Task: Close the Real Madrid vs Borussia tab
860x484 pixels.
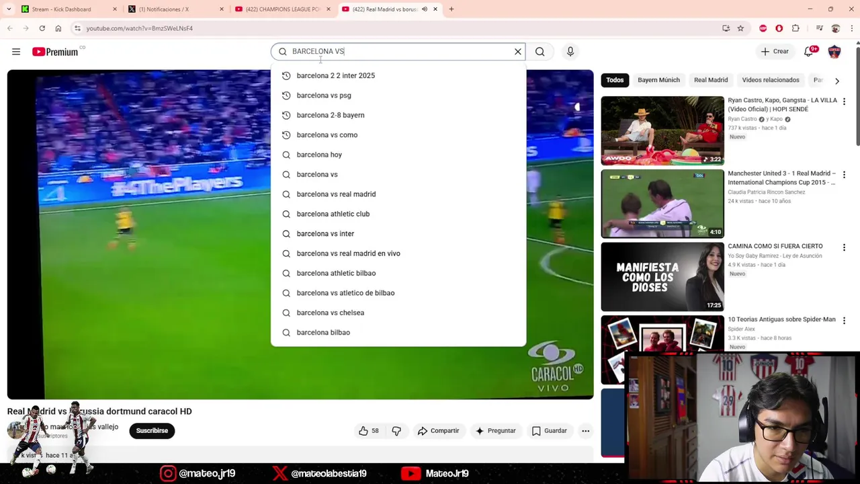Action: 435,9
